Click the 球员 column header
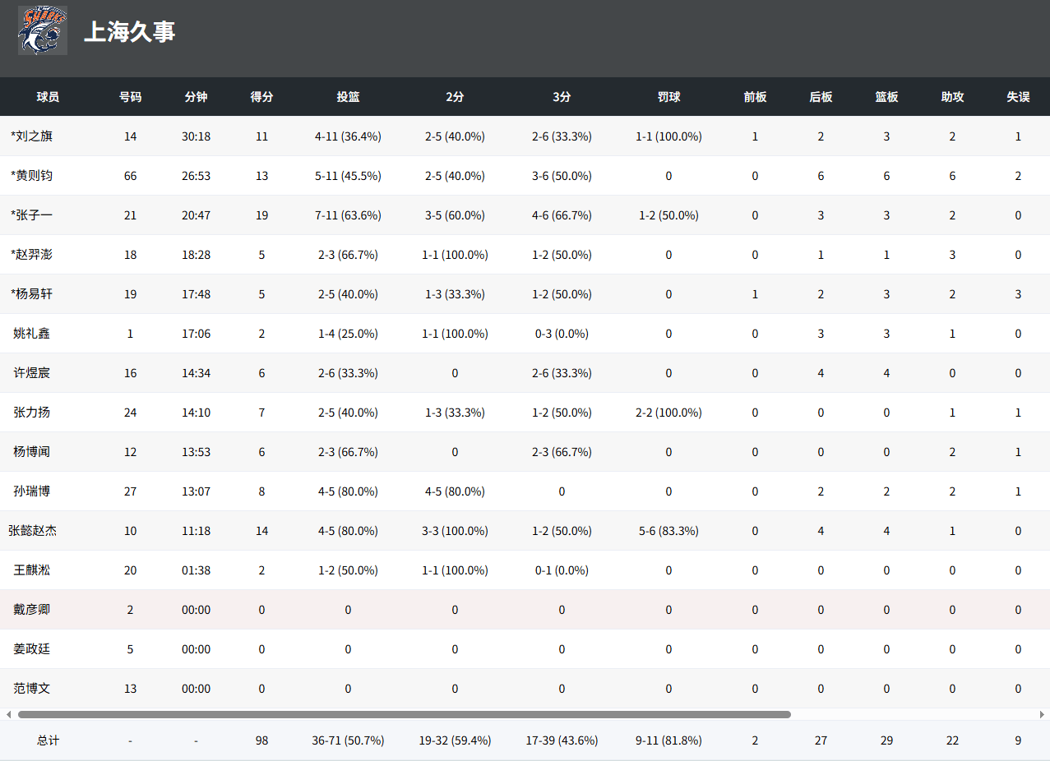The height and width of the screenshot is (761, 1050). pos(48,97)
